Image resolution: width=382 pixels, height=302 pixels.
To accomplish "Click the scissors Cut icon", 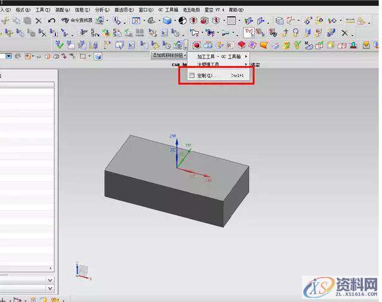I will [4, 20].
